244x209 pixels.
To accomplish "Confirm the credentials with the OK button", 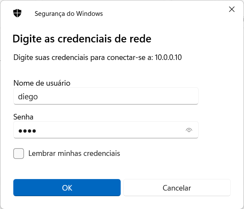I will click(67, 188).
